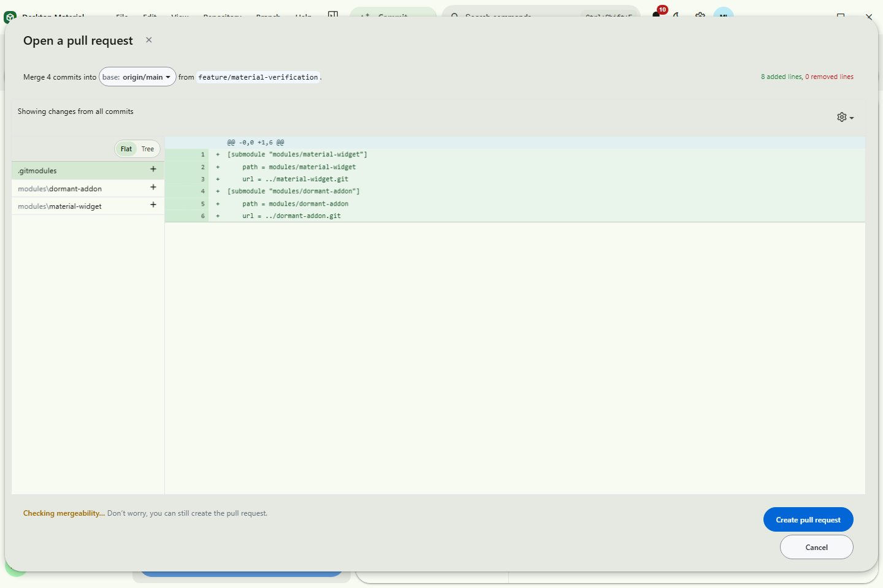Switch file list to Tree view
This screenshot has height=588, width=883.
pos(148,149)
